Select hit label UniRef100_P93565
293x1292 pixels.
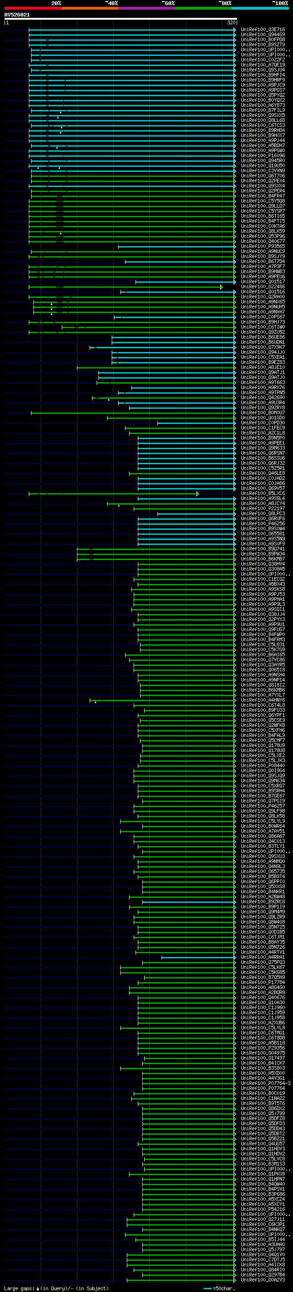[263, 246]
